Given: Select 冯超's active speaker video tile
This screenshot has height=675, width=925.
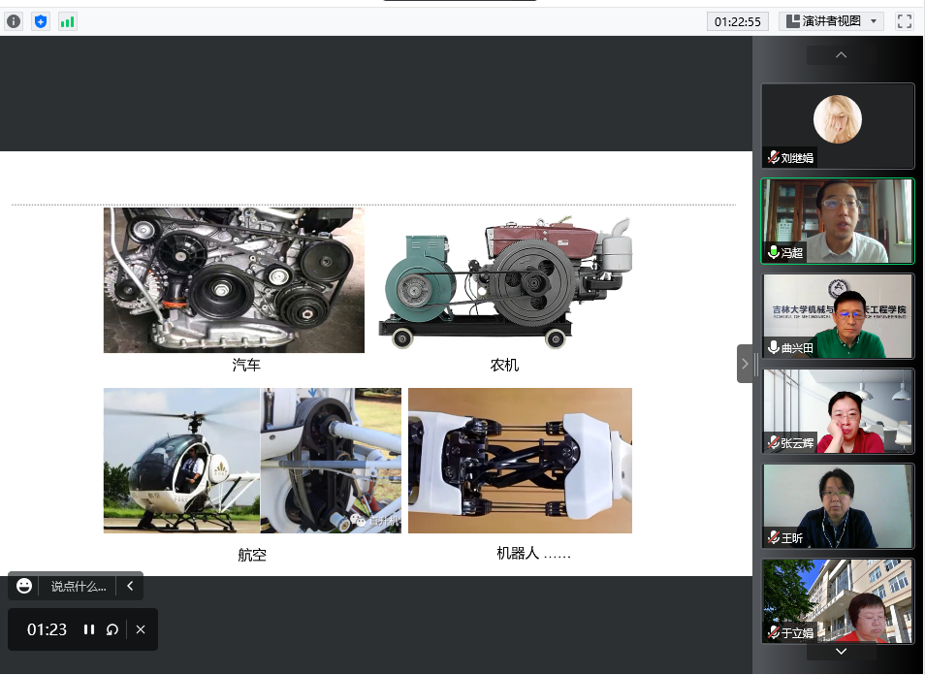Looking at the screenshot, I should pos(838,221).
